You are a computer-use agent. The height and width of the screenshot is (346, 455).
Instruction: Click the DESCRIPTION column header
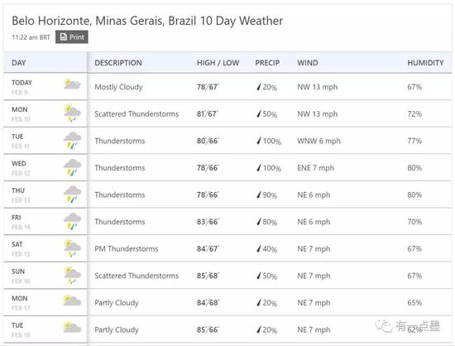tap(118, 63)
